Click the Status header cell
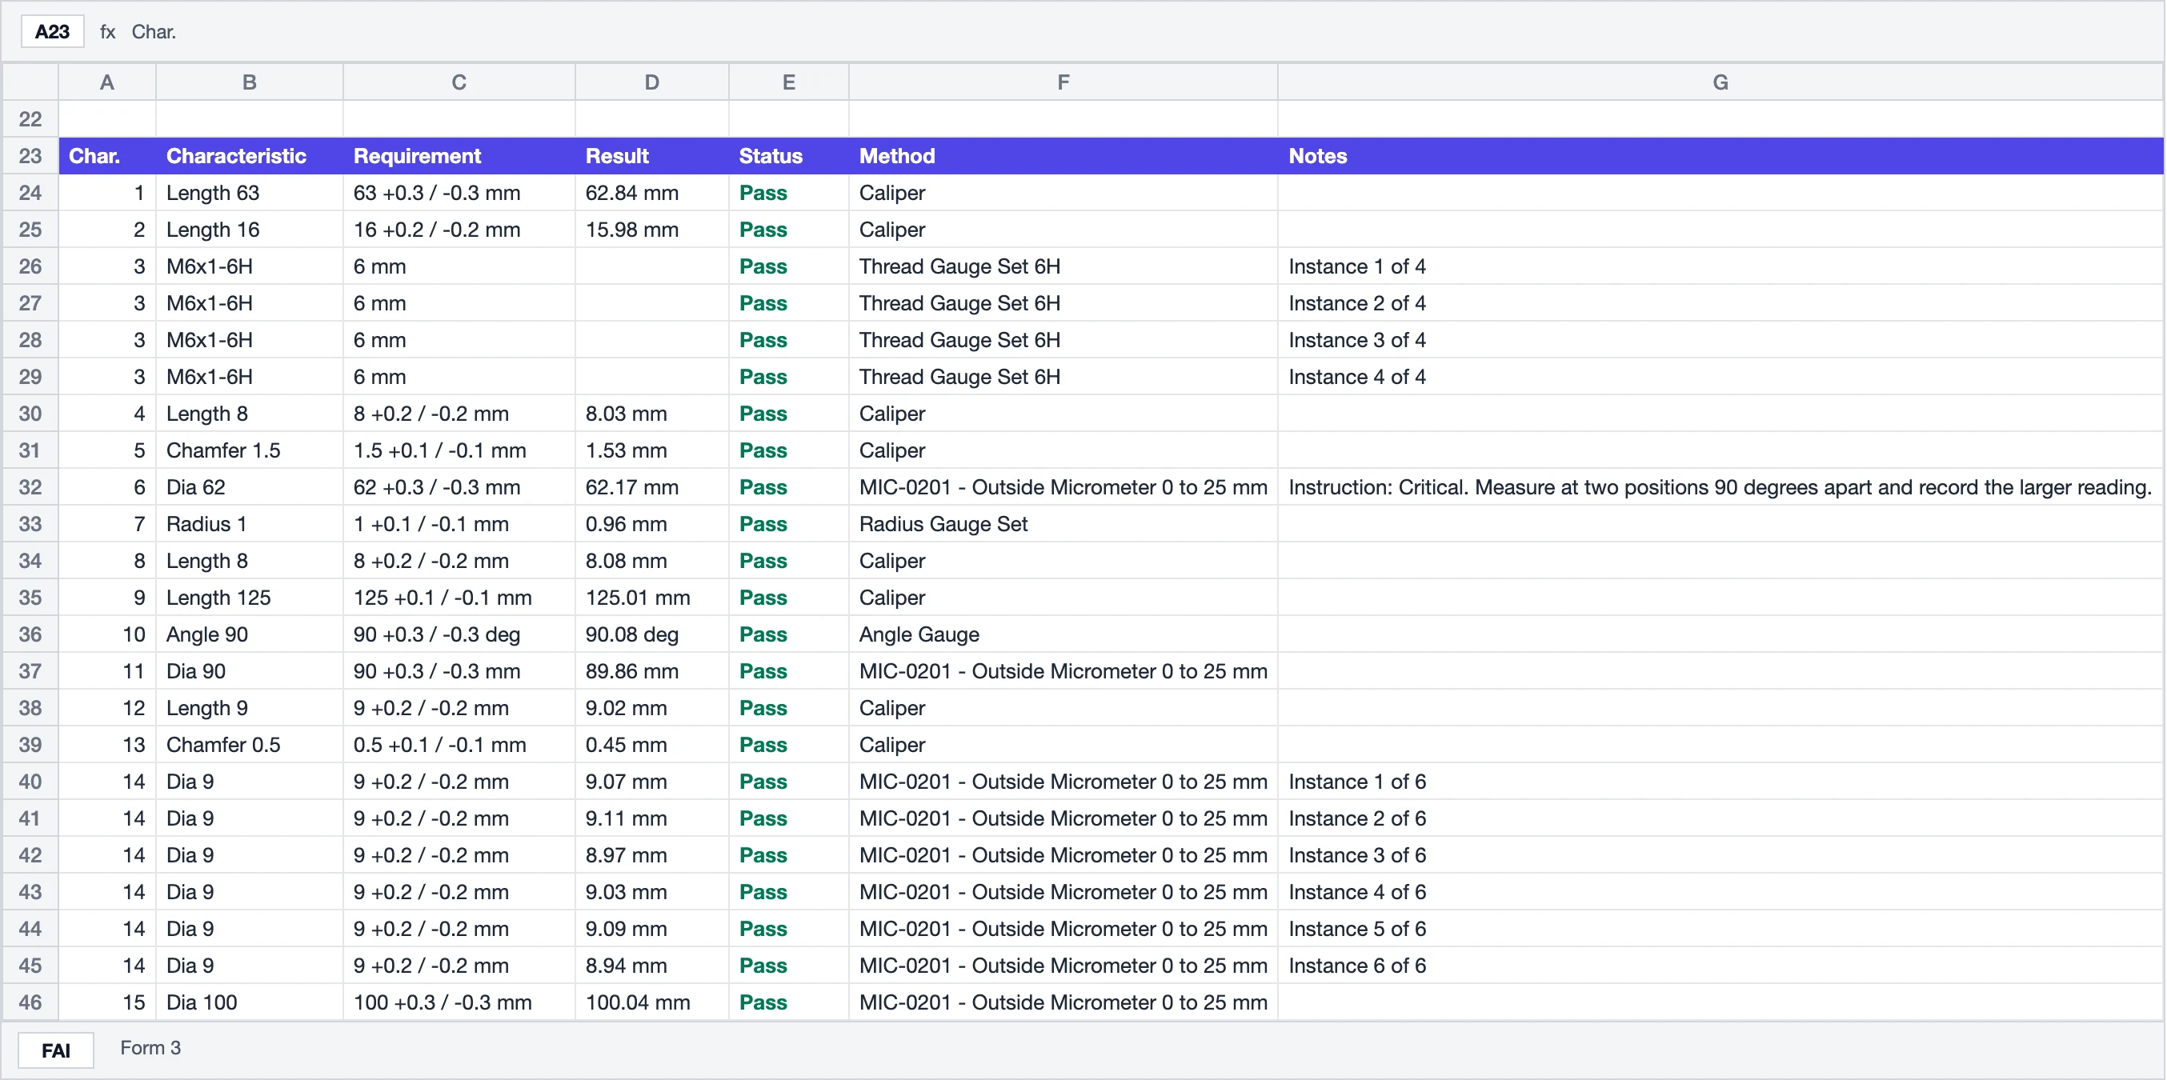 click(788, 156)
